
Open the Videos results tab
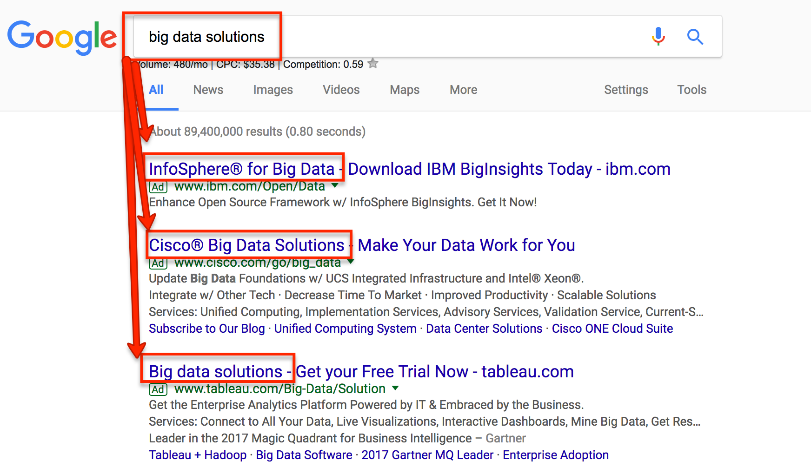341,90
